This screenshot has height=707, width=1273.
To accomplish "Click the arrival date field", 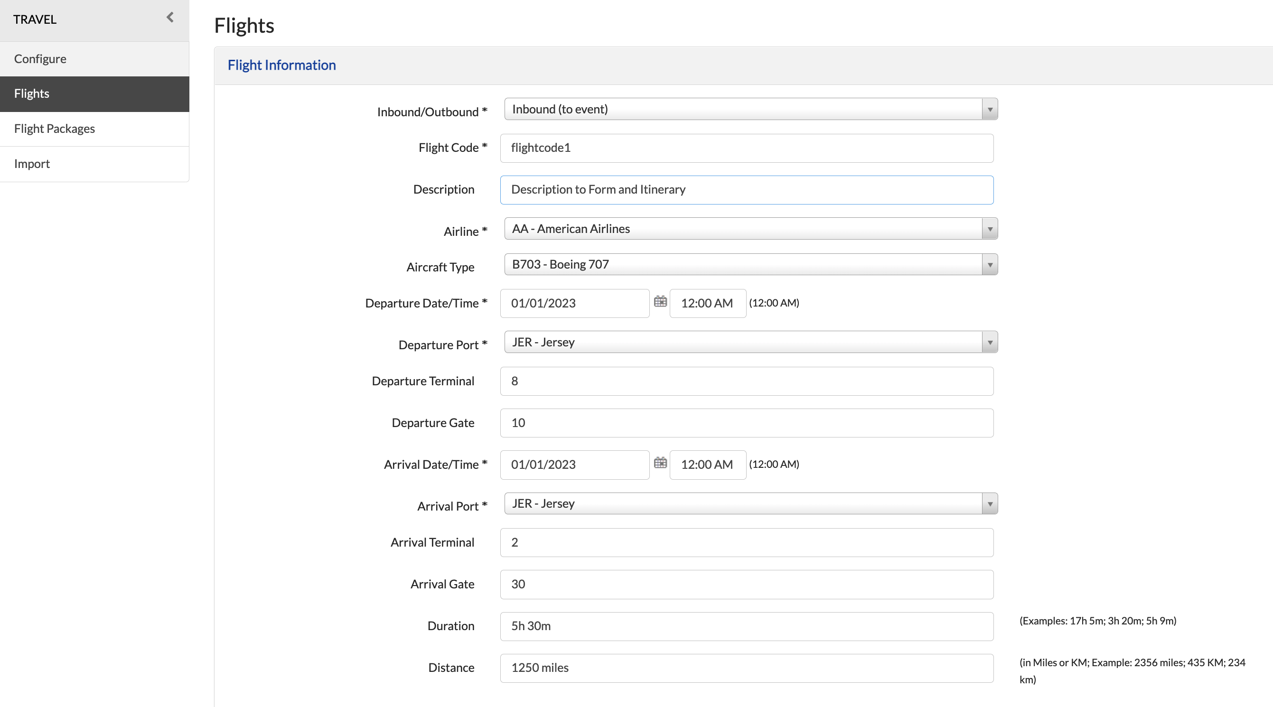I will point(575,465).
